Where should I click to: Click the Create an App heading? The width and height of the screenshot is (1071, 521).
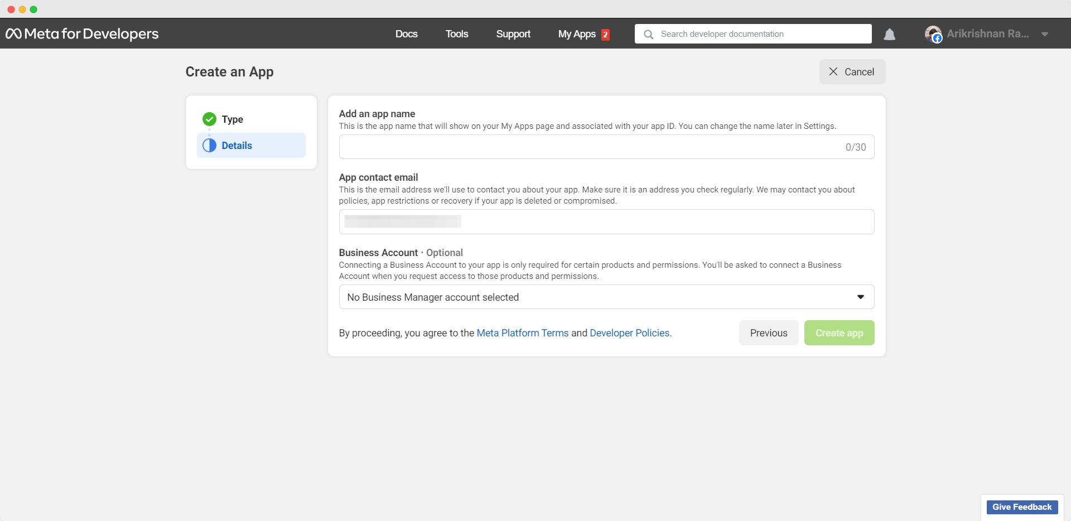coord(229,72)
